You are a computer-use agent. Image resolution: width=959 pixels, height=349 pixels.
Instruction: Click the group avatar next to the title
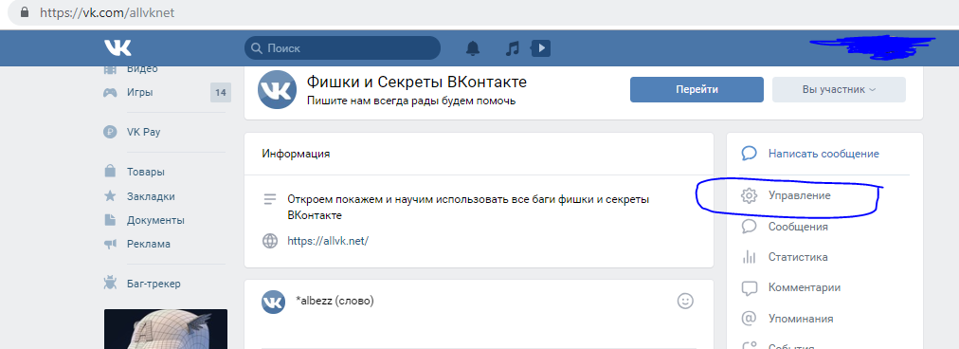click(x=277, y=90)
